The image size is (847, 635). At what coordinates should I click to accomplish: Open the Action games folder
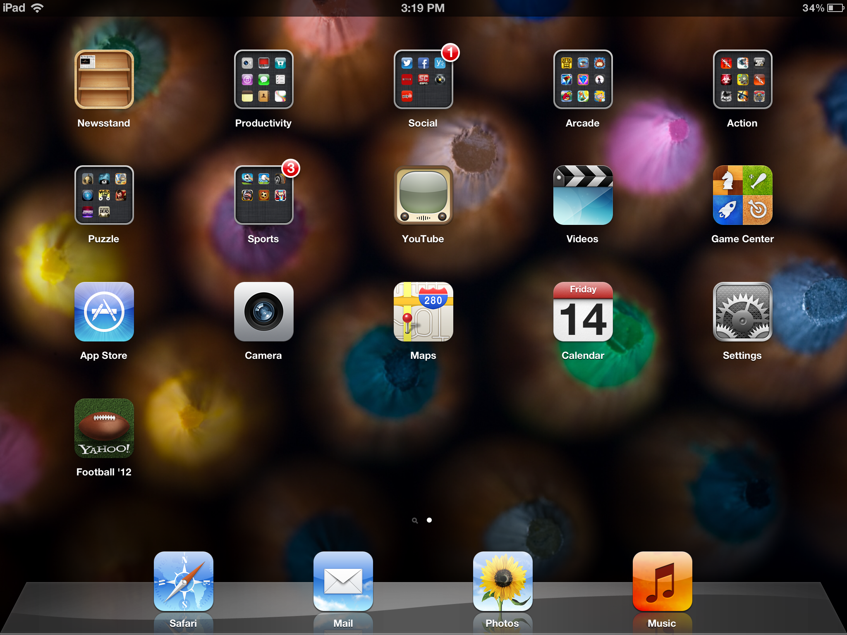(743, 79)
